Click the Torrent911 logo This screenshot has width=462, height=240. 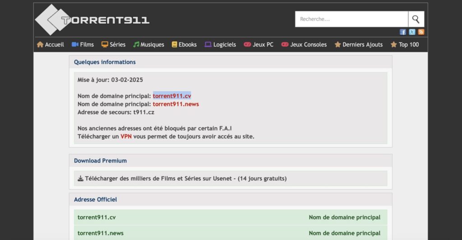(92, 20)
